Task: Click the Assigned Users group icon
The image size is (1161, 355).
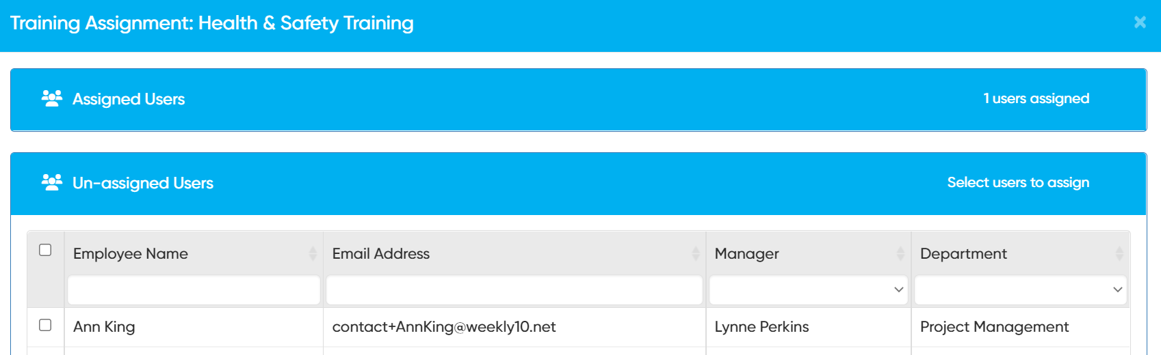Action: [x=52, y=99]
